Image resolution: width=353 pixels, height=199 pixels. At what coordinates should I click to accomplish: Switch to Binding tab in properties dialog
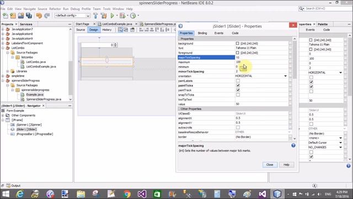click(x=202, y=33)
